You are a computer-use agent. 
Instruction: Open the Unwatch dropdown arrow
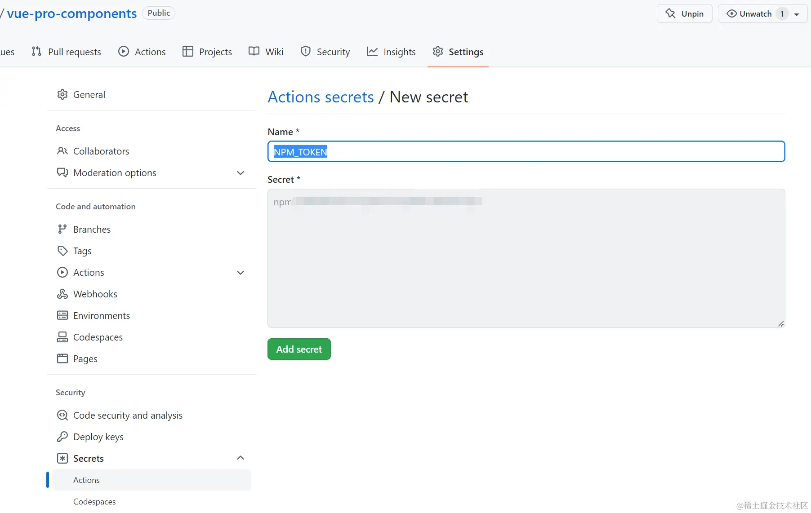[x=797, y=14]
